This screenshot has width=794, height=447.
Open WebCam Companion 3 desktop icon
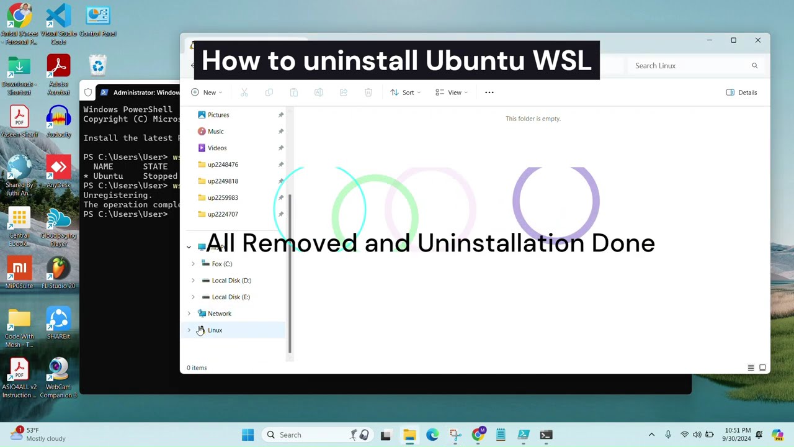[58, 378]
